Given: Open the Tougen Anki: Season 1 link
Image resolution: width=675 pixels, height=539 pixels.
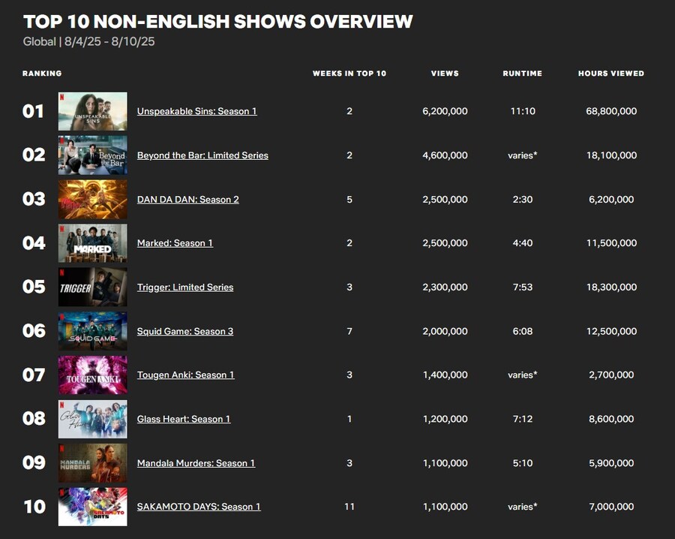Looking at the screenshot, I should point(185,375).
